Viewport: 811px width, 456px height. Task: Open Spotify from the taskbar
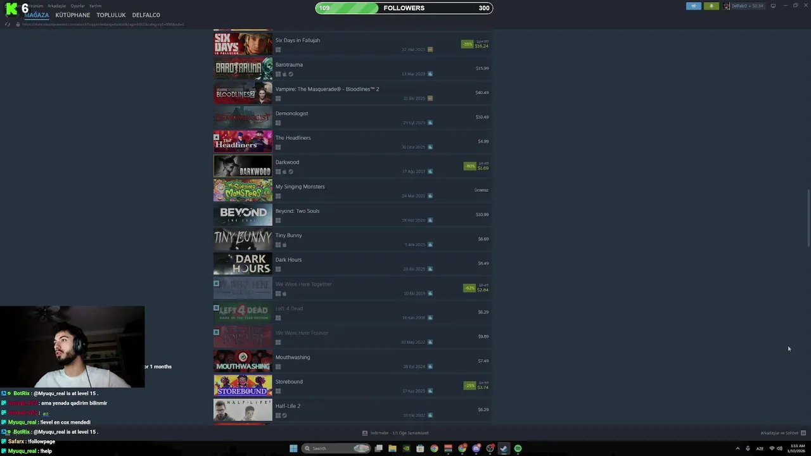518,448
